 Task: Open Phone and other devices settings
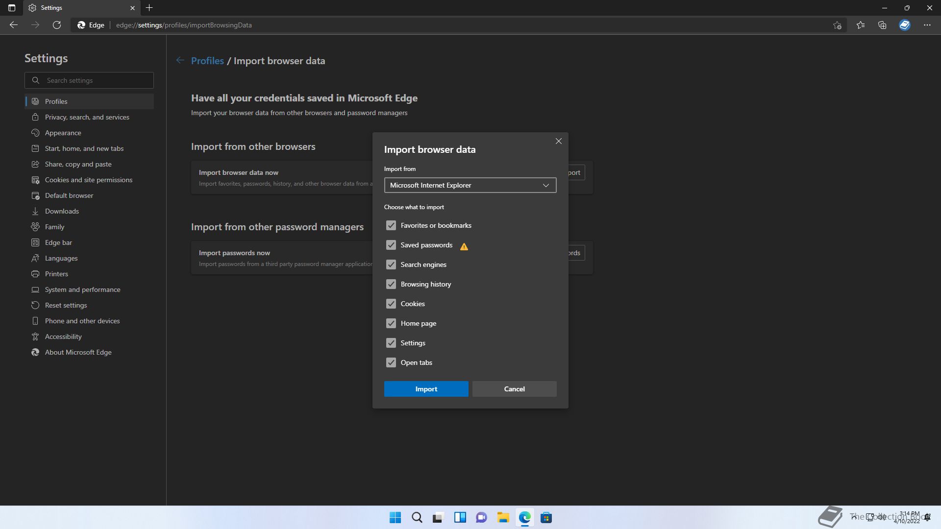click(89, 321)
